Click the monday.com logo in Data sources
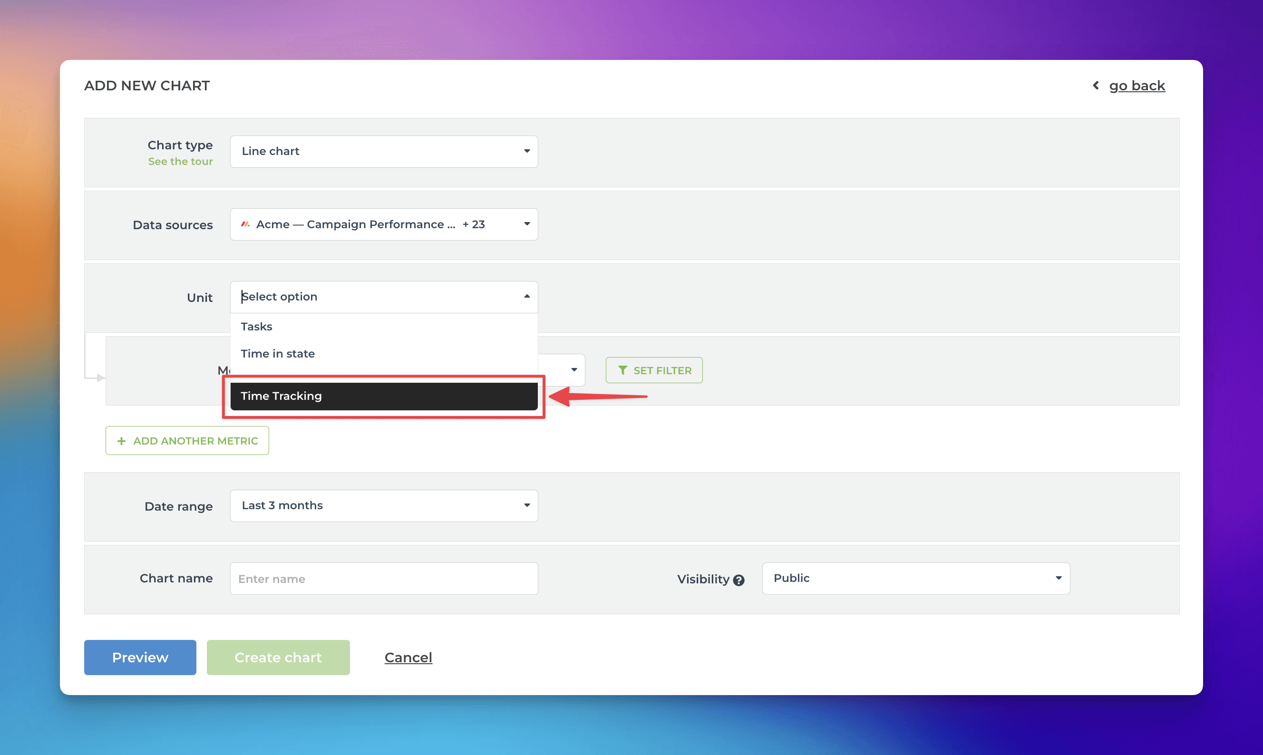 pyautogui.click(x=245, y=224)
